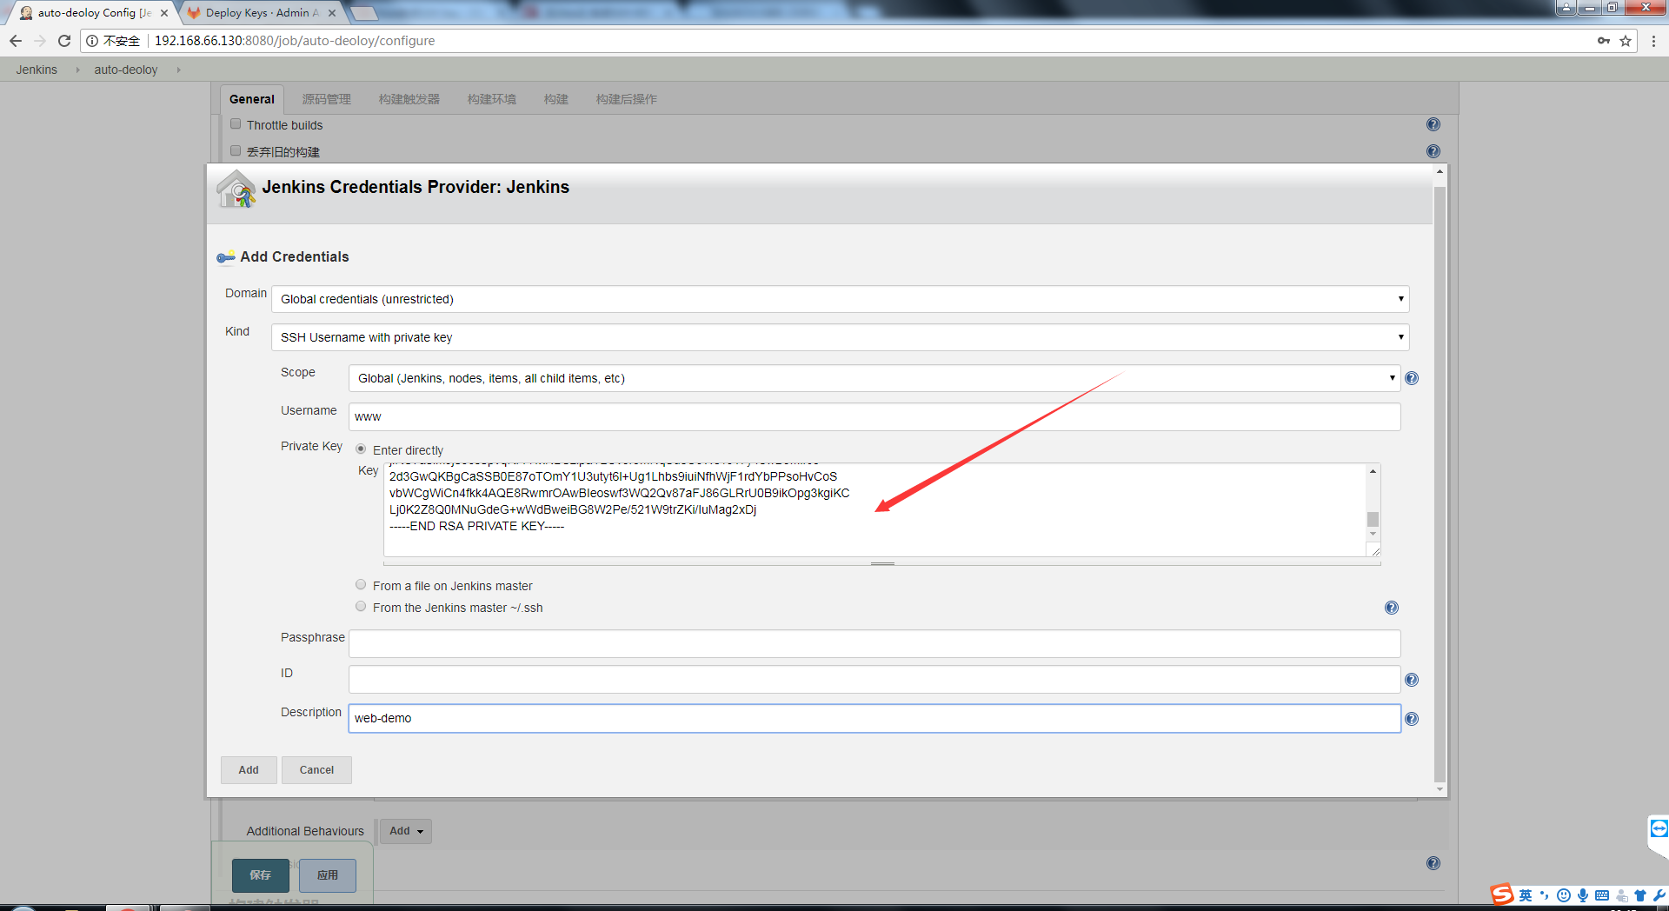Click the browser back arrow

pos(16,41)
